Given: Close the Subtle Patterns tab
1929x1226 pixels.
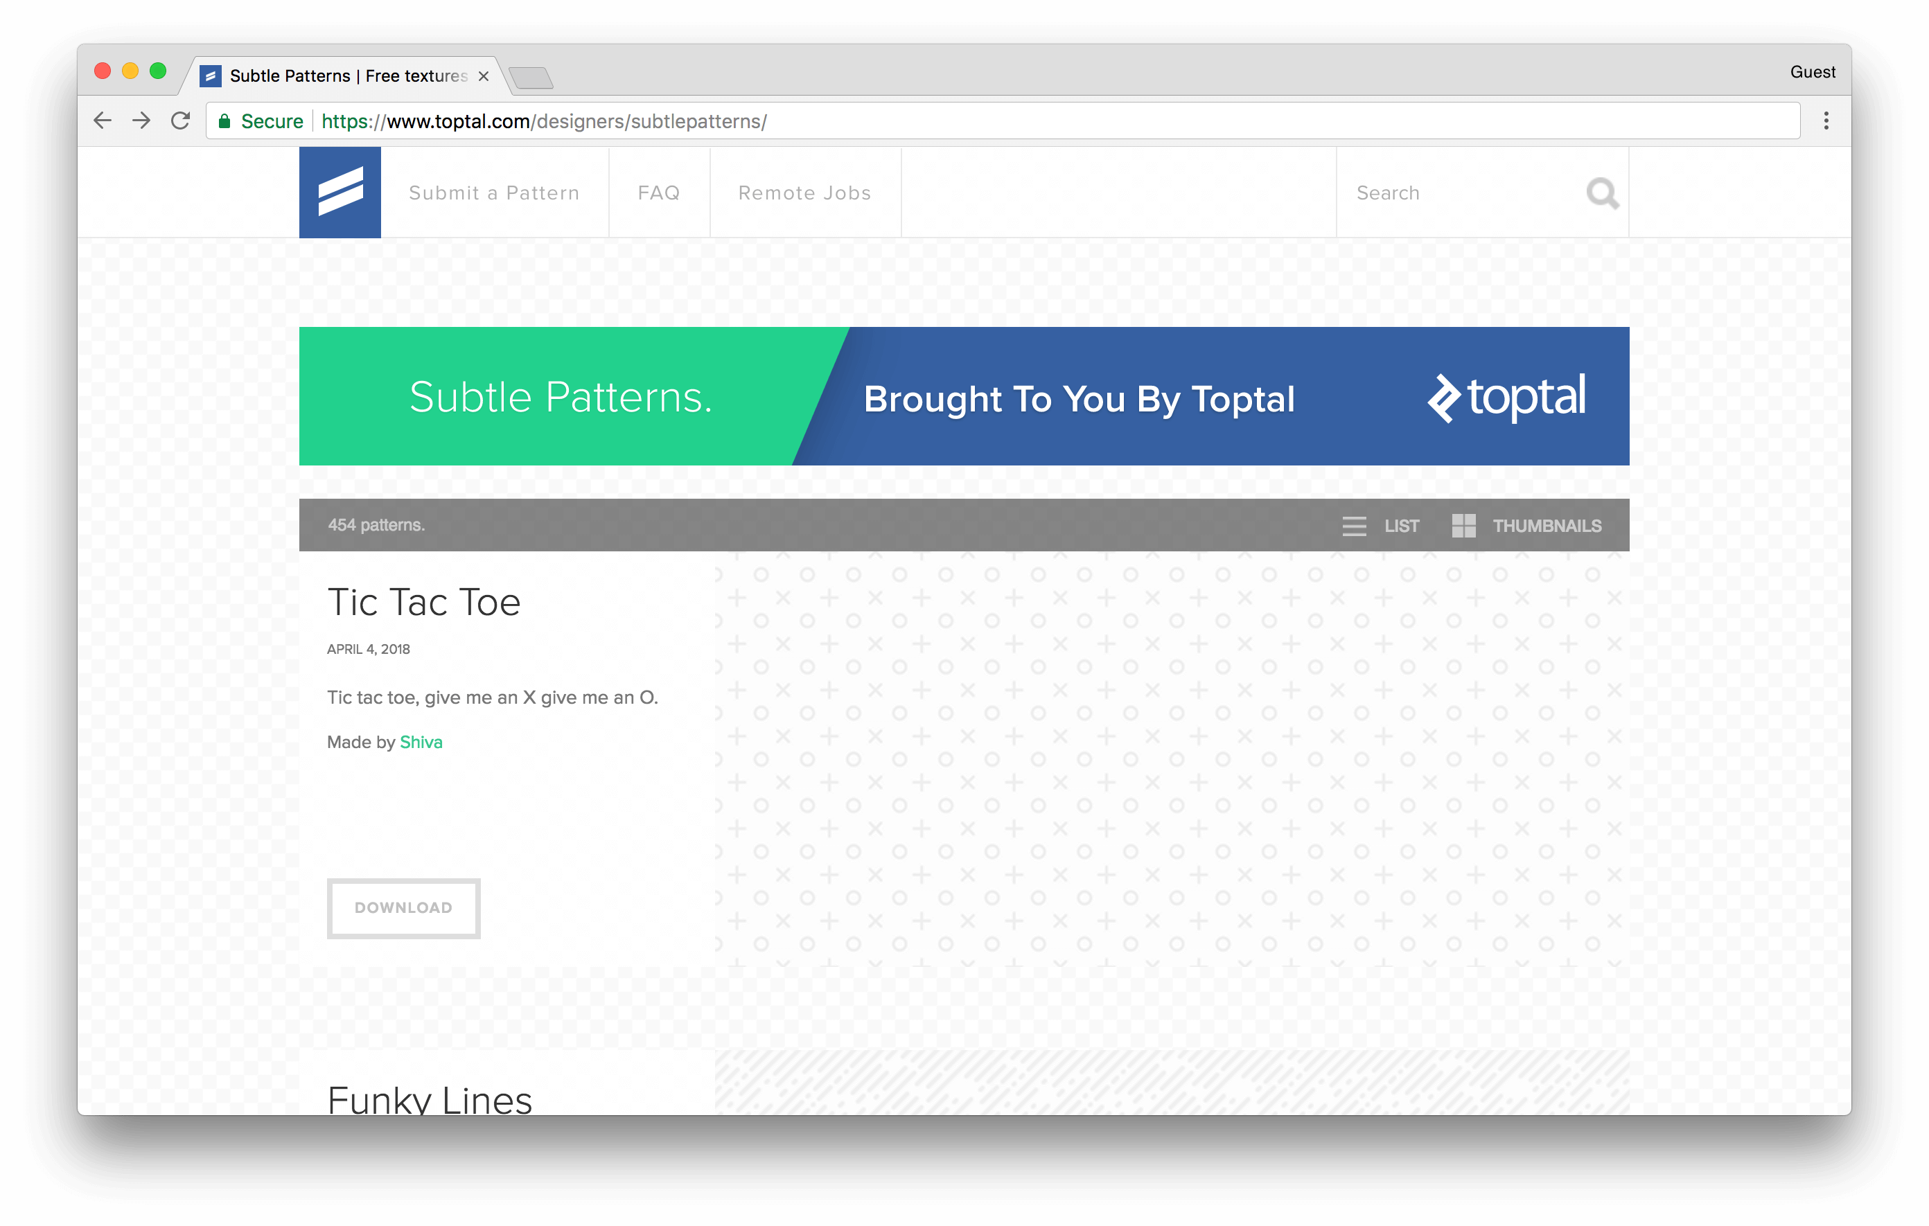Looking at the screenshot, I should (x=484, y=76).
